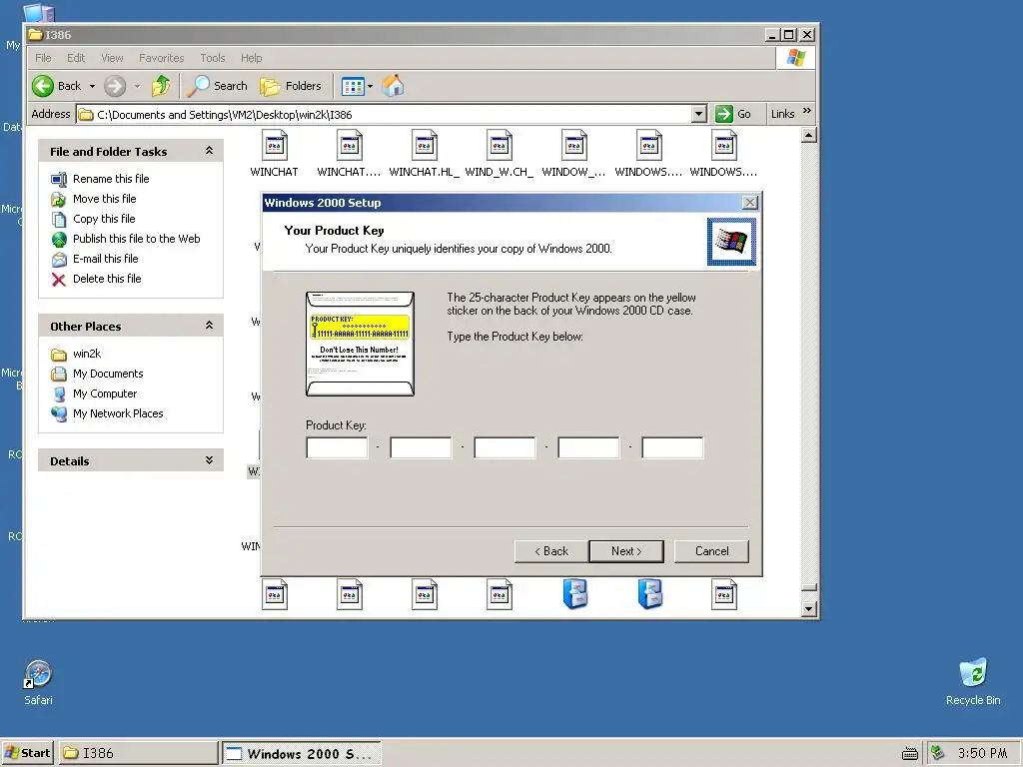The width and height of the screenshot is (1023, 767).
Task: Click the fourth Product Key field
Action: [x=588, y=448]
